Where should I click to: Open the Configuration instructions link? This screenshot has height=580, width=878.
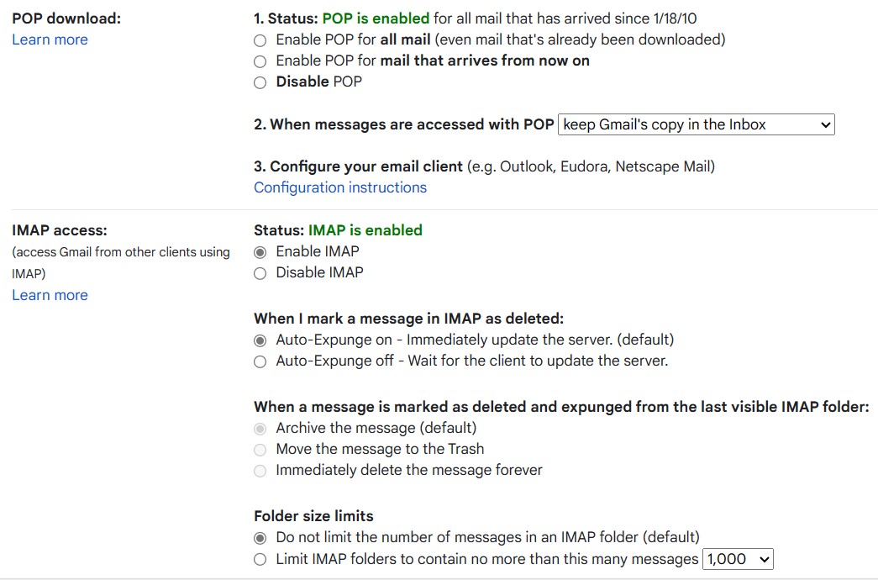(340, 187)
